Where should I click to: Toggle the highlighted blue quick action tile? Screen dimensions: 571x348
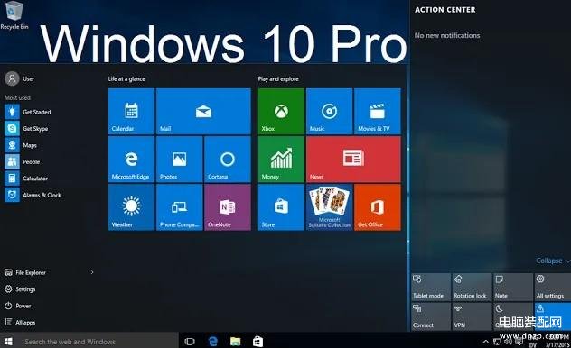553,316
